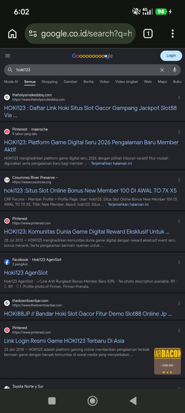Tap Toyota Norte y Sur source name
Viewport: 185px width, 413px height.
tap(28, 386)
